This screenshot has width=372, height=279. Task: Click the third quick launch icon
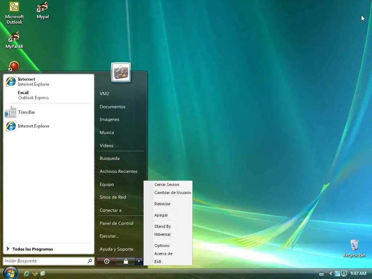coord(43,274)
